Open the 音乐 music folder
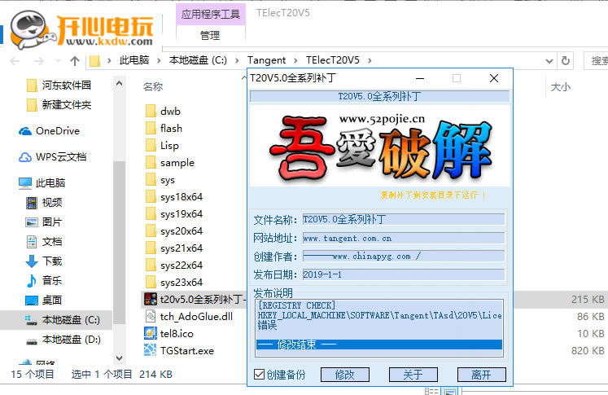608x395 pixels. point(52,280)
